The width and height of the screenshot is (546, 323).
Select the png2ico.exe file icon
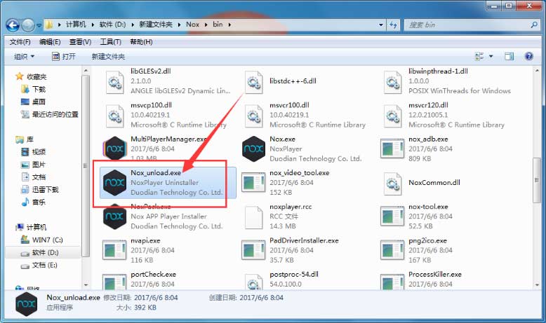coord(392,250)
